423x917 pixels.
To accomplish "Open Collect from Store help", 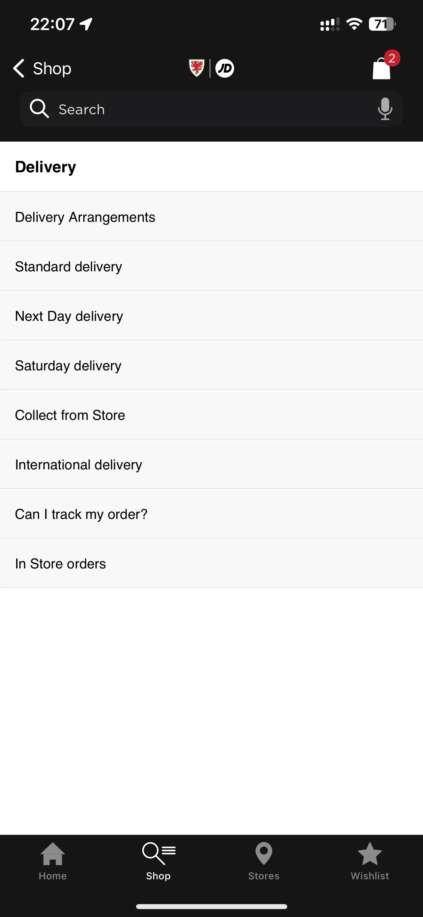I will click(x=211, y=415).
